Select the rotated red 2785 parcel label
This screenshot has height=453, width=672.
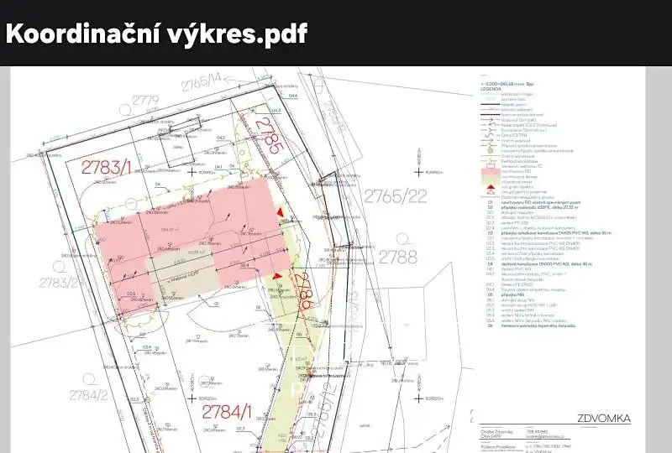(x=269, y=136)
